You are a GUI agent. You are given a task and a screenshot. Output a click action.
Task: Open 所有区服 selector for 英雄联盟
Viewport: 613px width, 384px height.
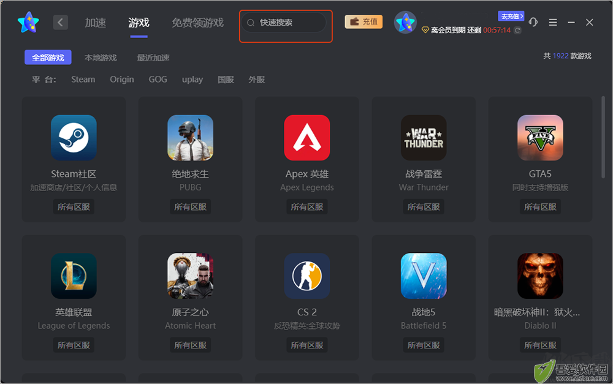[74, 345]
